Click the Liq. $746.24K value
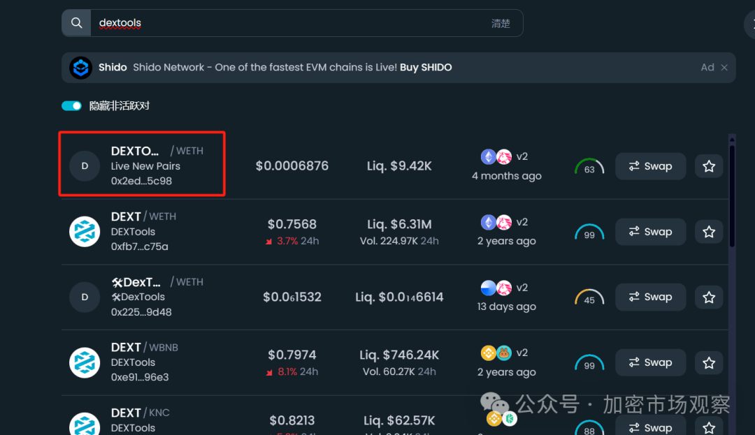 coord(399,355)
